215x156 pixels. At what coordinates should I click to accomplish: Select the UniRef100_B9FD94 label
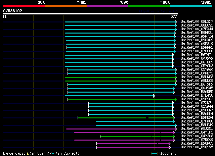(x=197, y=118)
